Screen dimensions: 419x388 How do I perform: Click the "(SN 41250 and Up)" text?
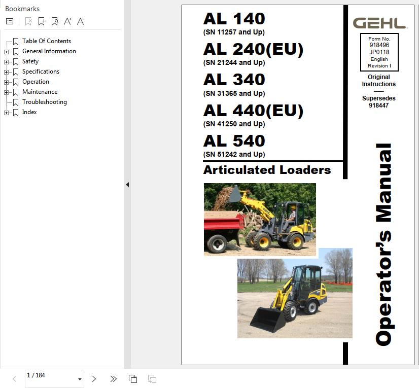coord(234,124)
